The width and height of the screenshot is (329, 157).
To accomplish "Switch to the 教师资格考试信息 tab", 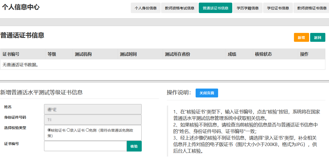I will [179, 8].
